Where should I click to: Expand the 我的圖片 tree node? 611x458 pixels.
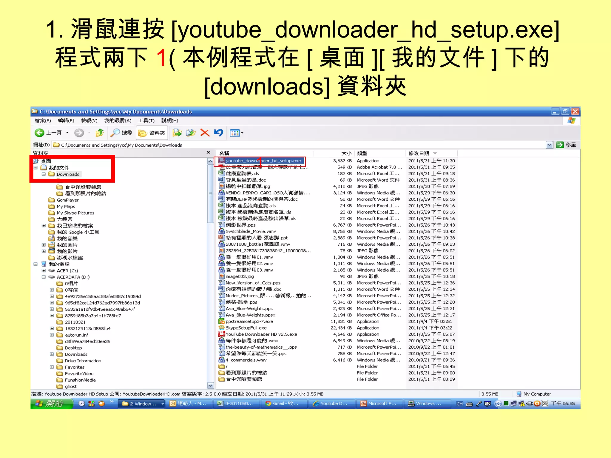coord(44,245)
